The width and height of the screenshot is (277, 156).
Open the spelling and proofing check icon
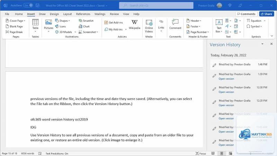click(x=40, y=153)
